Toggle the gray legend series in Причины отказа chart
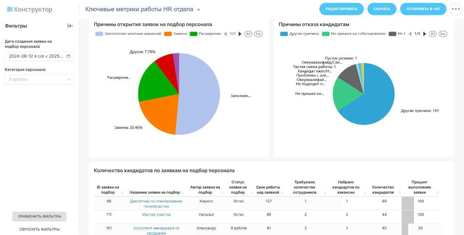 click(x=397, y=34)
